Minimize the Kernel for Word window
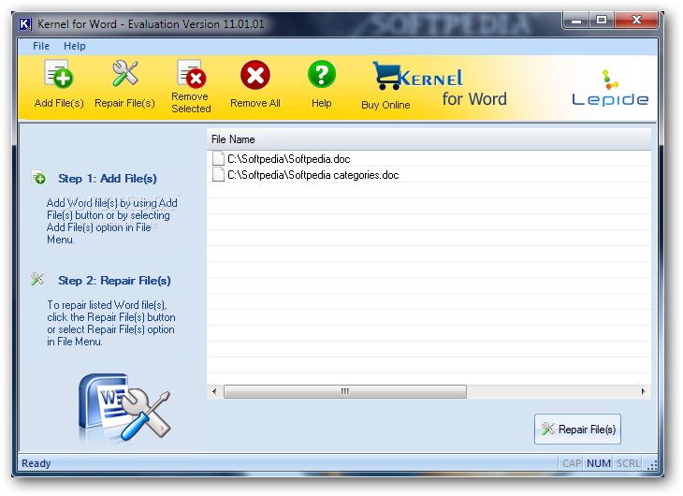Viewport: 683px width, 496px height. coord(575,20)
